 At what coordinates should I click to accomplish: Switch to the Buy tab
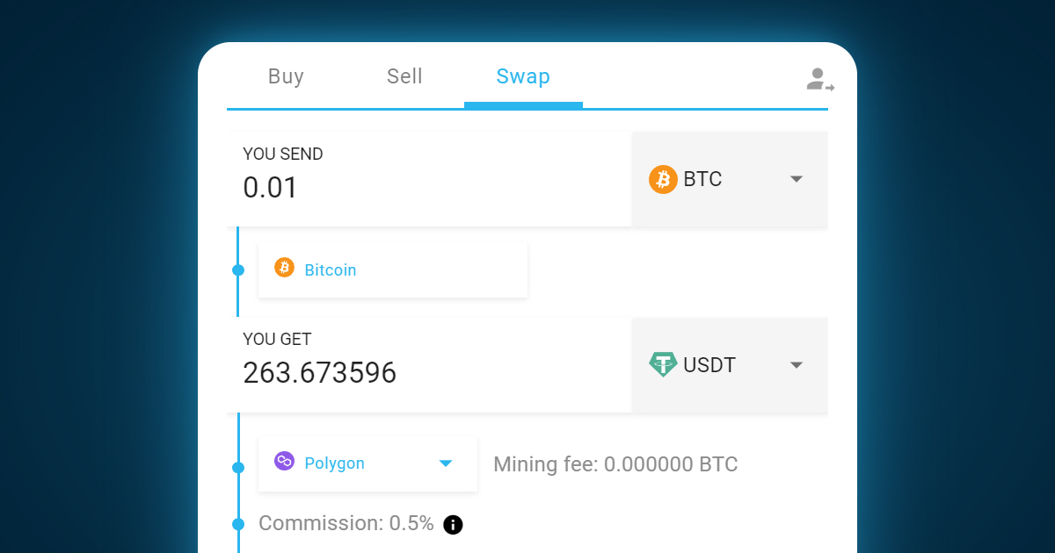coord(286,76)
